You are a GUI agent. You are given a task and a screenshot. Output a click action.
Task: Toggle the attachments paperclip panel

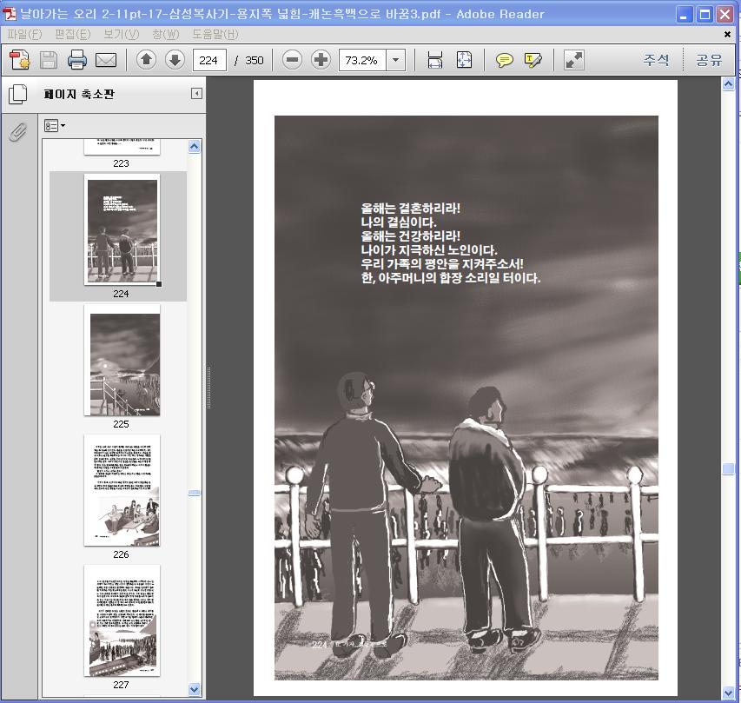coord(18,132)
